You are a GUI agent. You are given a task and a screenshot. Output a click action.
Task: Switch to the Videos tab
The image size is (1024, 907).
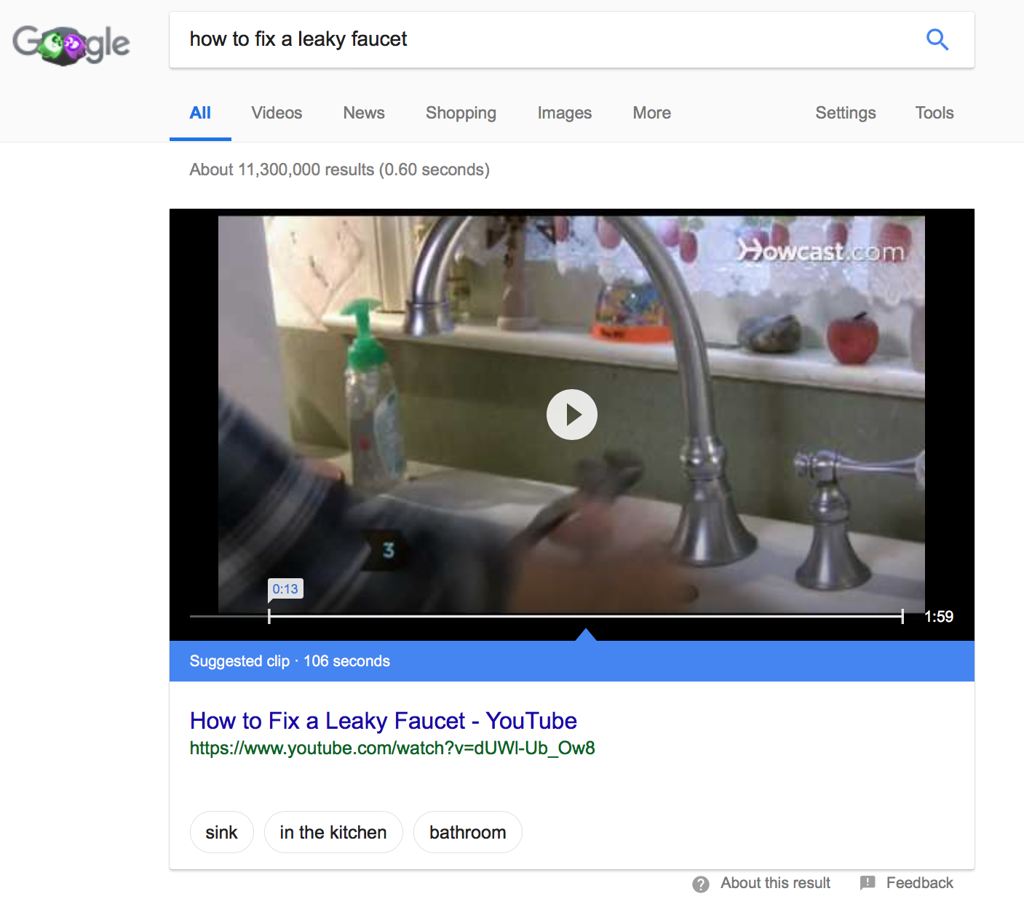point(277,113)
